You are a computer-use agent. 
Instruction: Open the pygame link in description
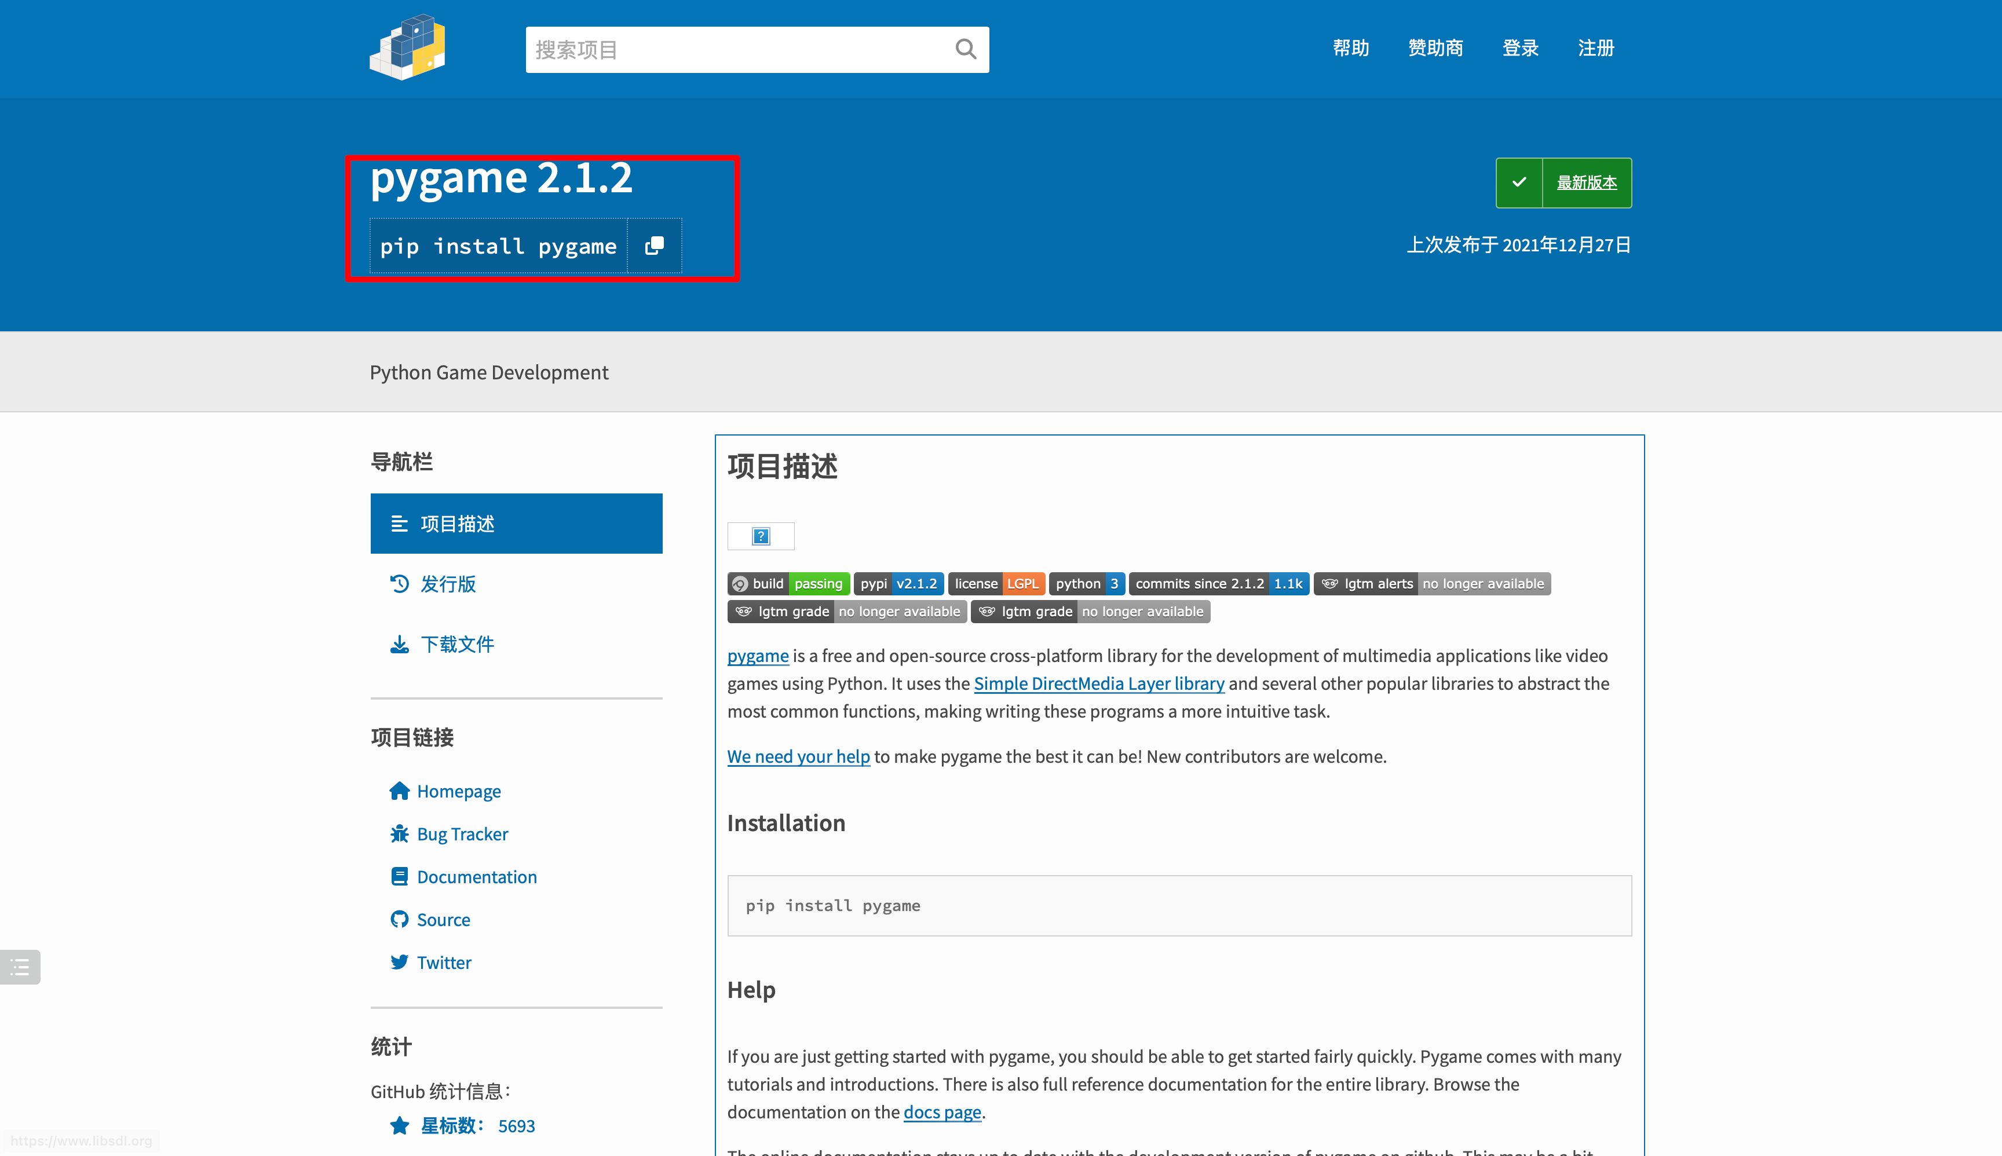click(x=758, y=656)
